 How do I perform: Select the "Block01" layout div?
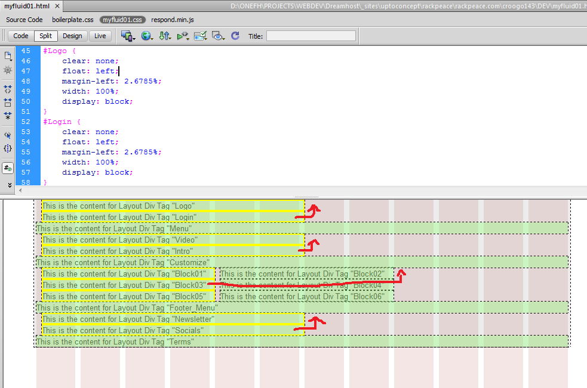tap(128, 274)
